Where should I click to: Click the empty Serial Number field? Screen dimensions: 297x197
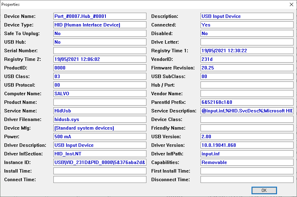pos(100,51)
